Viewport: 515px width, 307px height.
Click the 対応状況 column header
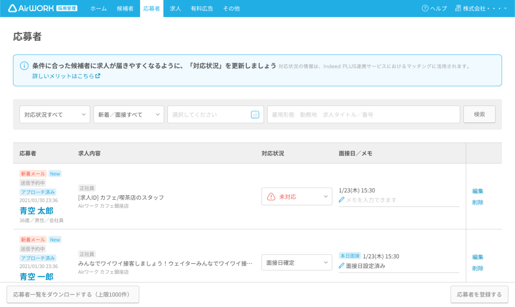[273, 153]
